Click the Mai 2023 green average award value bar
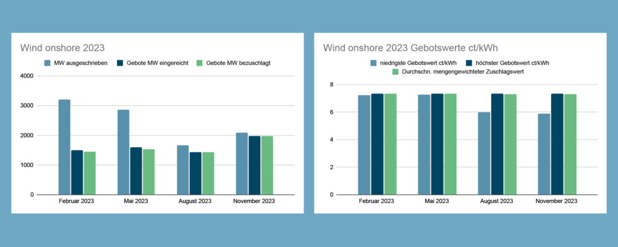 450,144
